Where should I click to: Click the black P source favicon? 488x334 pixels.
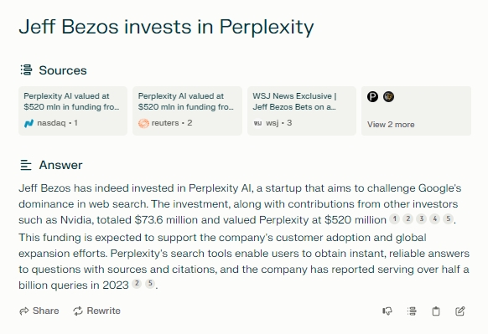pyautogui.click(x=372, y=96)
